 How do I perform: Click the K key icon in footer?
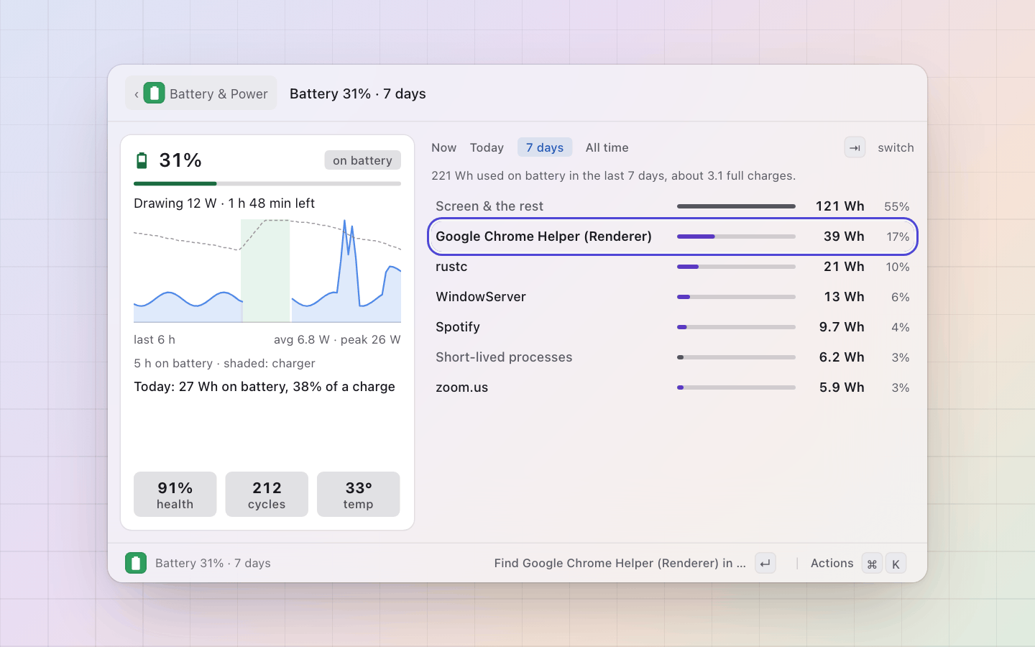896,564
